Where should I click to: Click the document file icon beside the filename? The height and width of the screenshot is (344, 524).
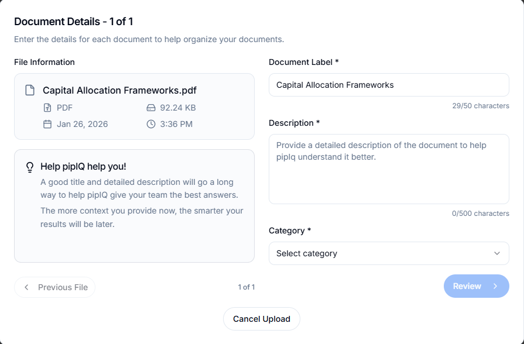pyautogui.click(x=29, y=91)
